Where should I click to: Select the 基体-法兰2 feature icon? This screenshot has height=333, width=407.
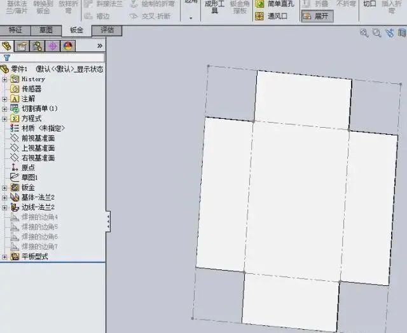tap(15, 198)
